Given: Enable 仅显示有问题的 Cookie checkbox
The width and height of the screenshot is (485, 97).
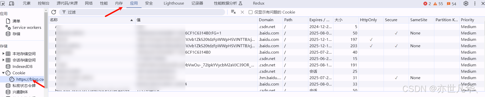Looking at the screenshot, I should point(251,12).
